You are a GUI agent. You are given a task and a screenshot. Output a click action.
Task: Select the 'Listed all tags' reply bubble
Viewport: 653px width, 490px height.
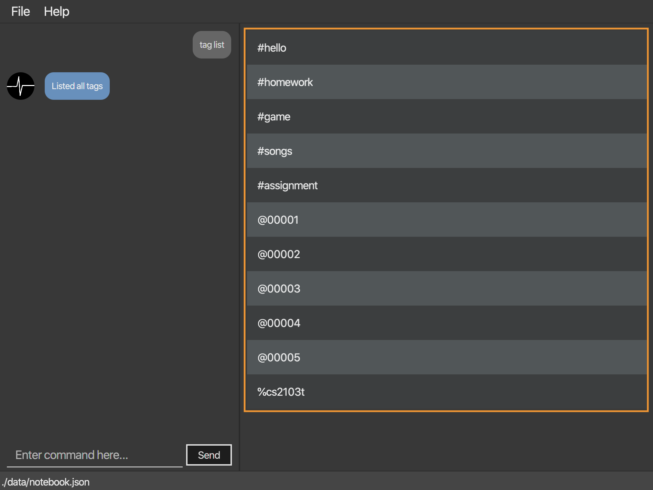(77, 86)
